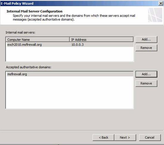
Task: Click the Accepted authoritative domains label
Action: point(29,67)
